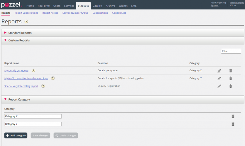245x146 pixels.
Task: Delete the My Details per queue report
Action: [x=231, y=71]
